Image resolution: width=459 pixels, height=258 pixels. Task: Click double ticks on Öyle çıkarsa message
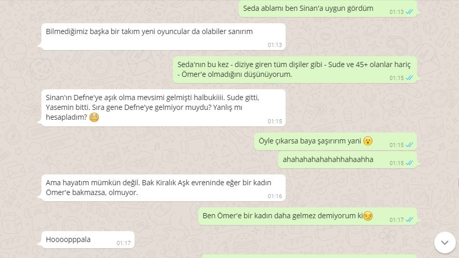409,145
